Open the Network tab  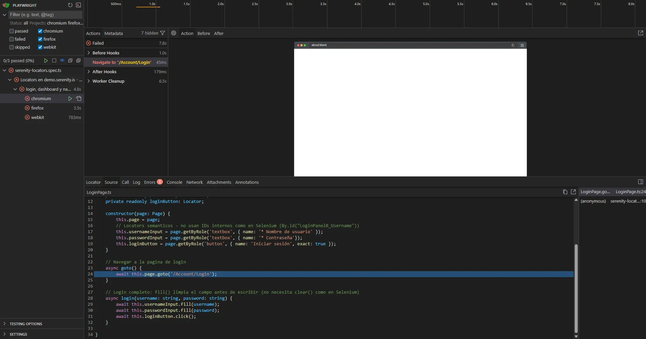point(194,182)
